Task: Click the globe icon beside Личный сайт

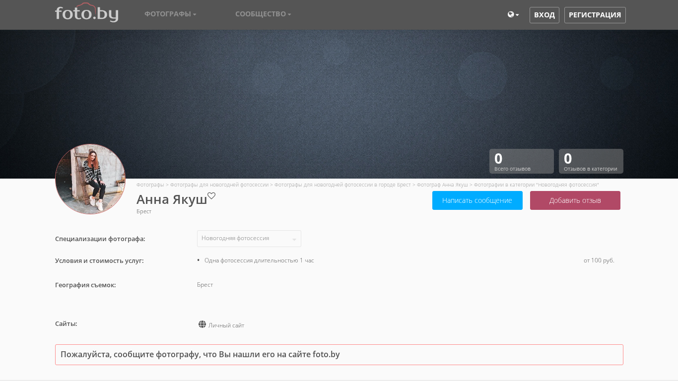Action: [x=202, y=324]
